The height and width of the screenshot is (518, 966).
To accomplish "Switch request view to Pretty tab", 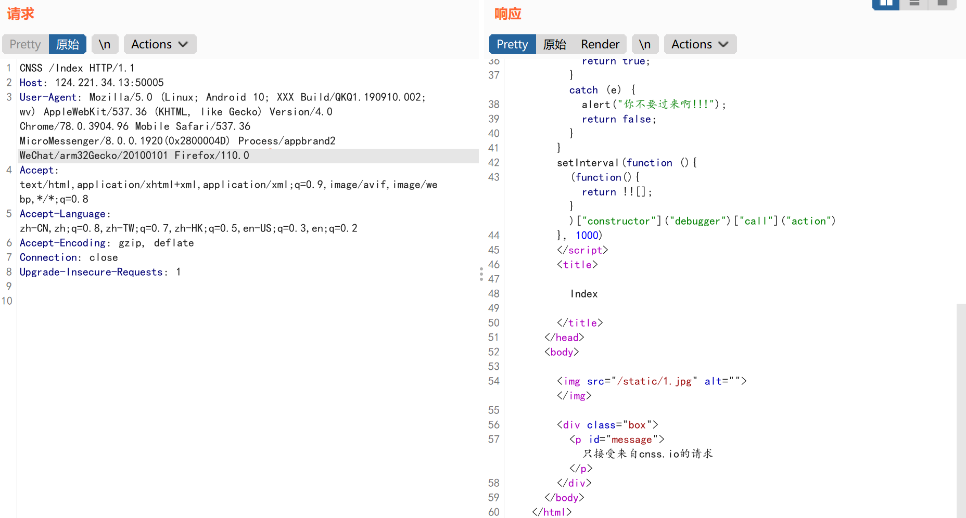I will click(x=25, y=44).
